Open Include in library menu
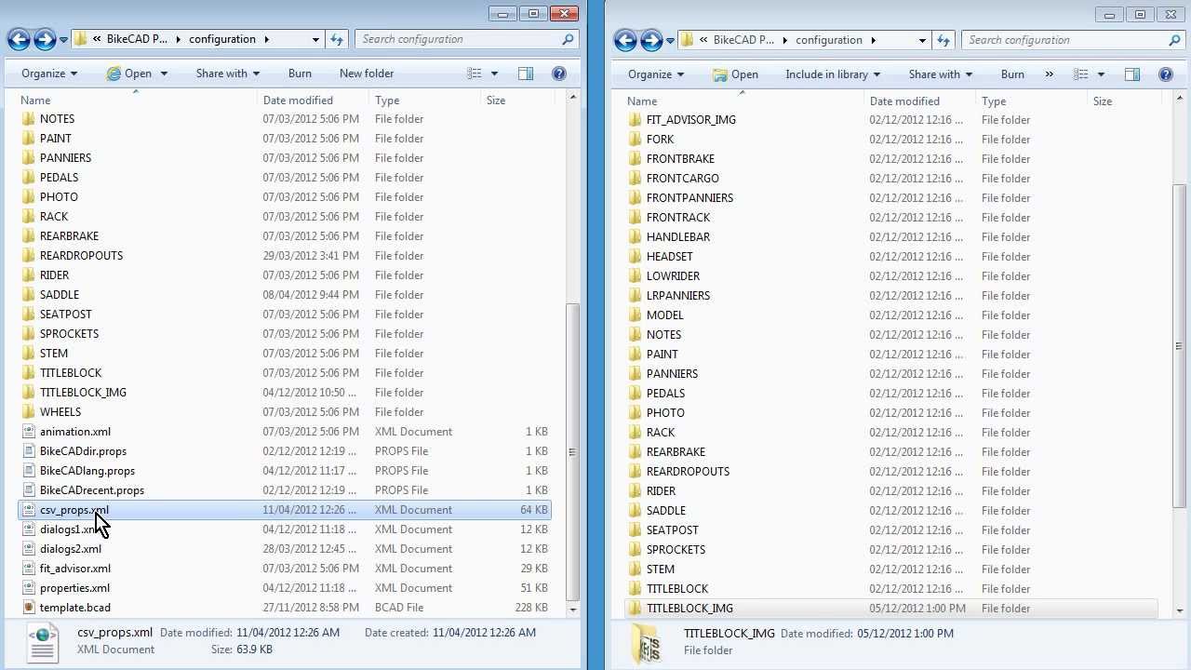1191x670 pixels. click(834, 74)
